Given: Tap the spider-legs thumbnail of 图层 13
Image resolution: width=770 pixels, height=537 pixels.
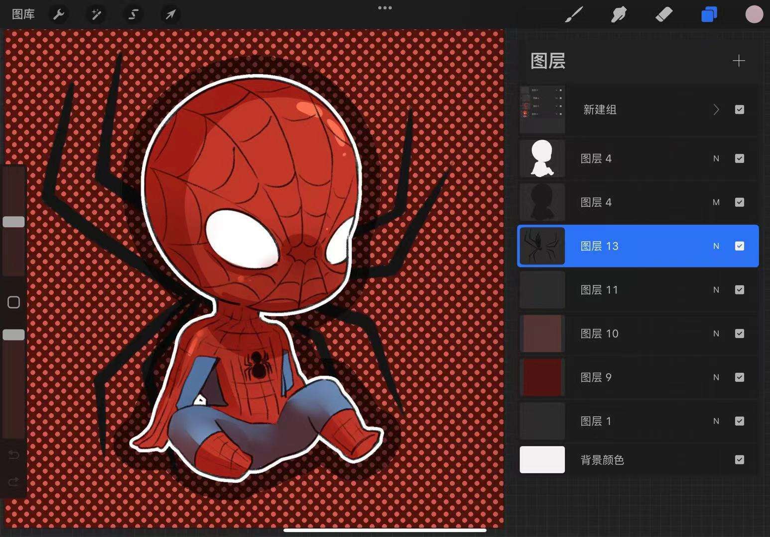Looking at the screenshot, I should [x=542, y=246].
